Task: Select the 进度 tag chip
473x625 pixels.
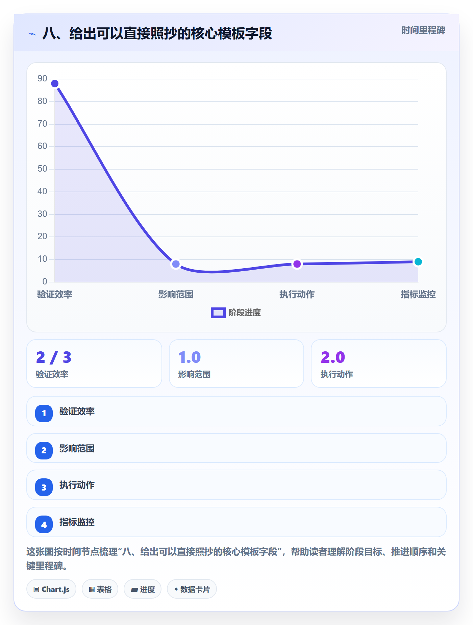Action: [x=143, y=589]
